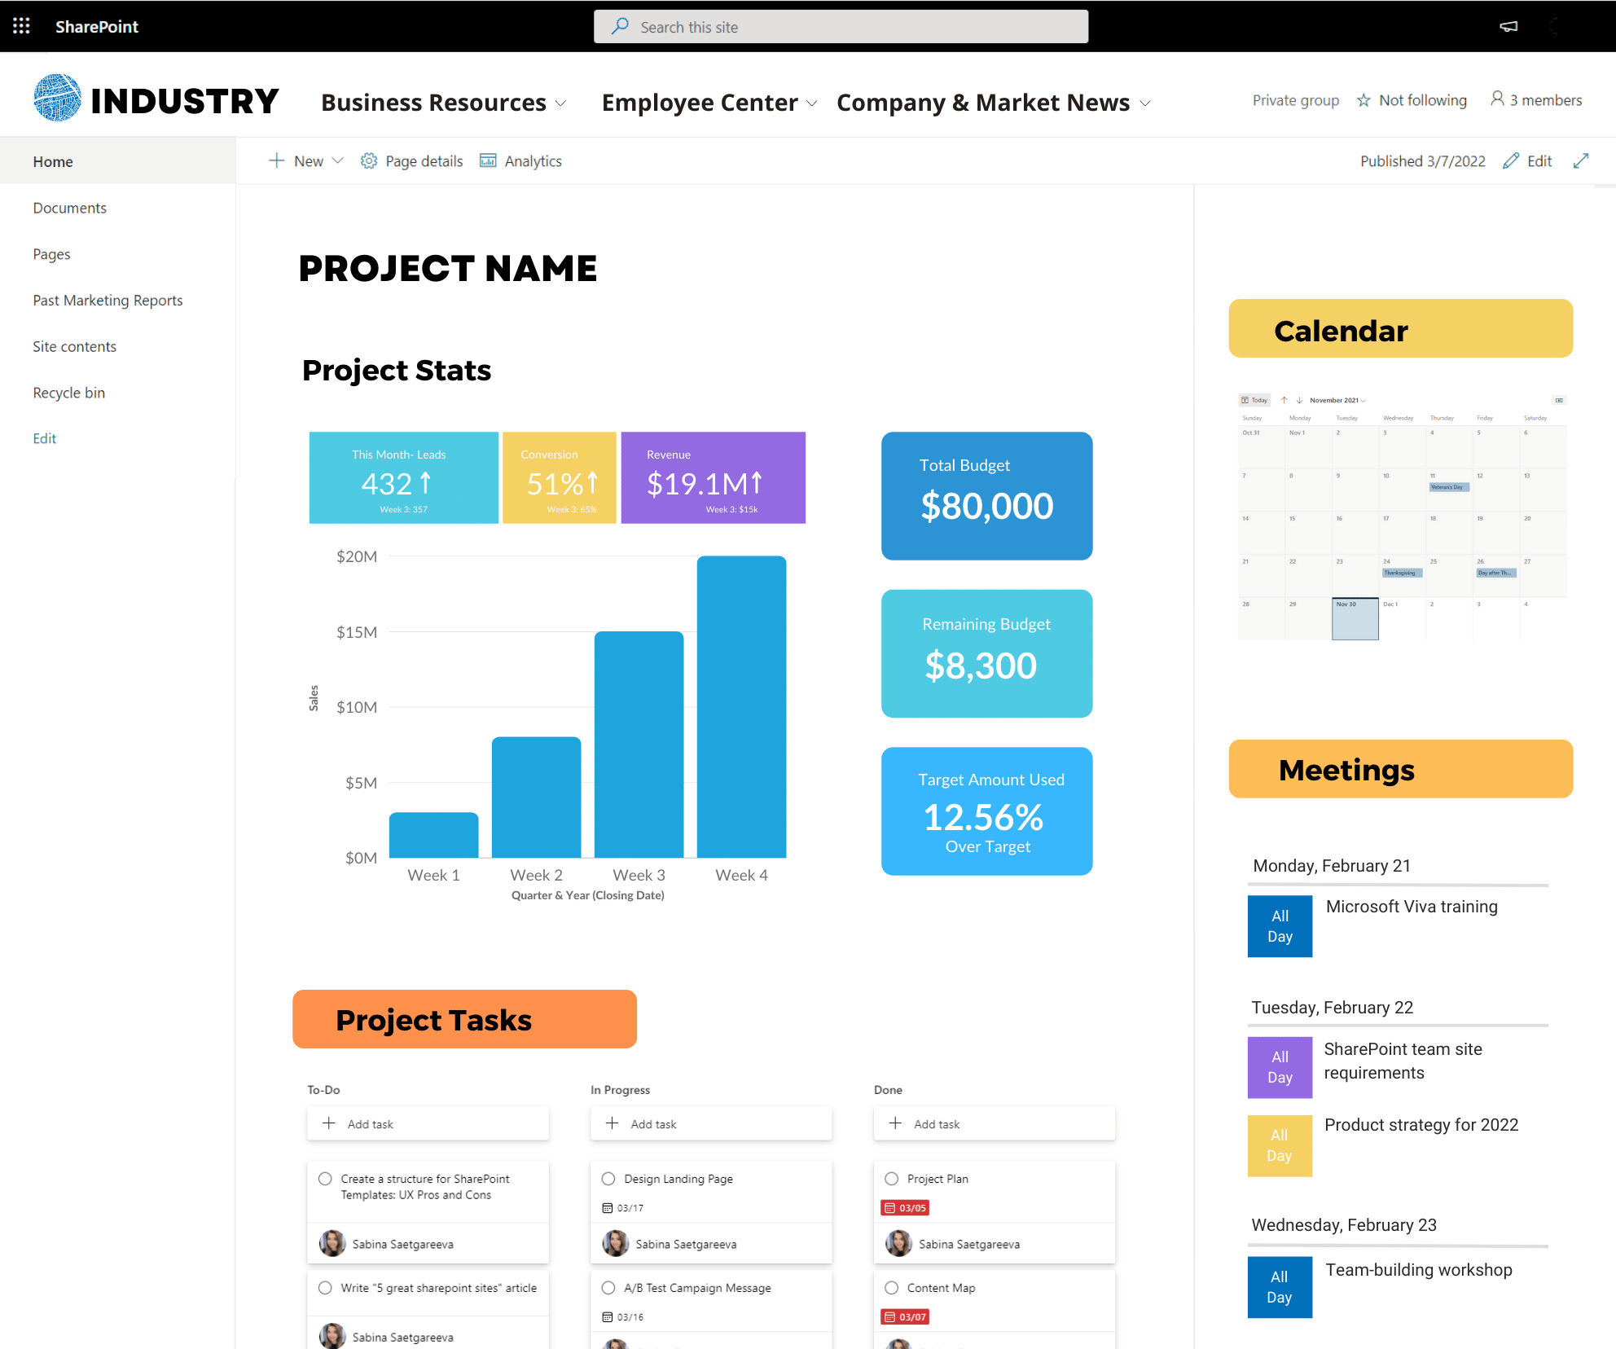This screenshot has height=1349, width=1616.
Task: Expand the Employee Center dropdown
Action: pos(811,103)
